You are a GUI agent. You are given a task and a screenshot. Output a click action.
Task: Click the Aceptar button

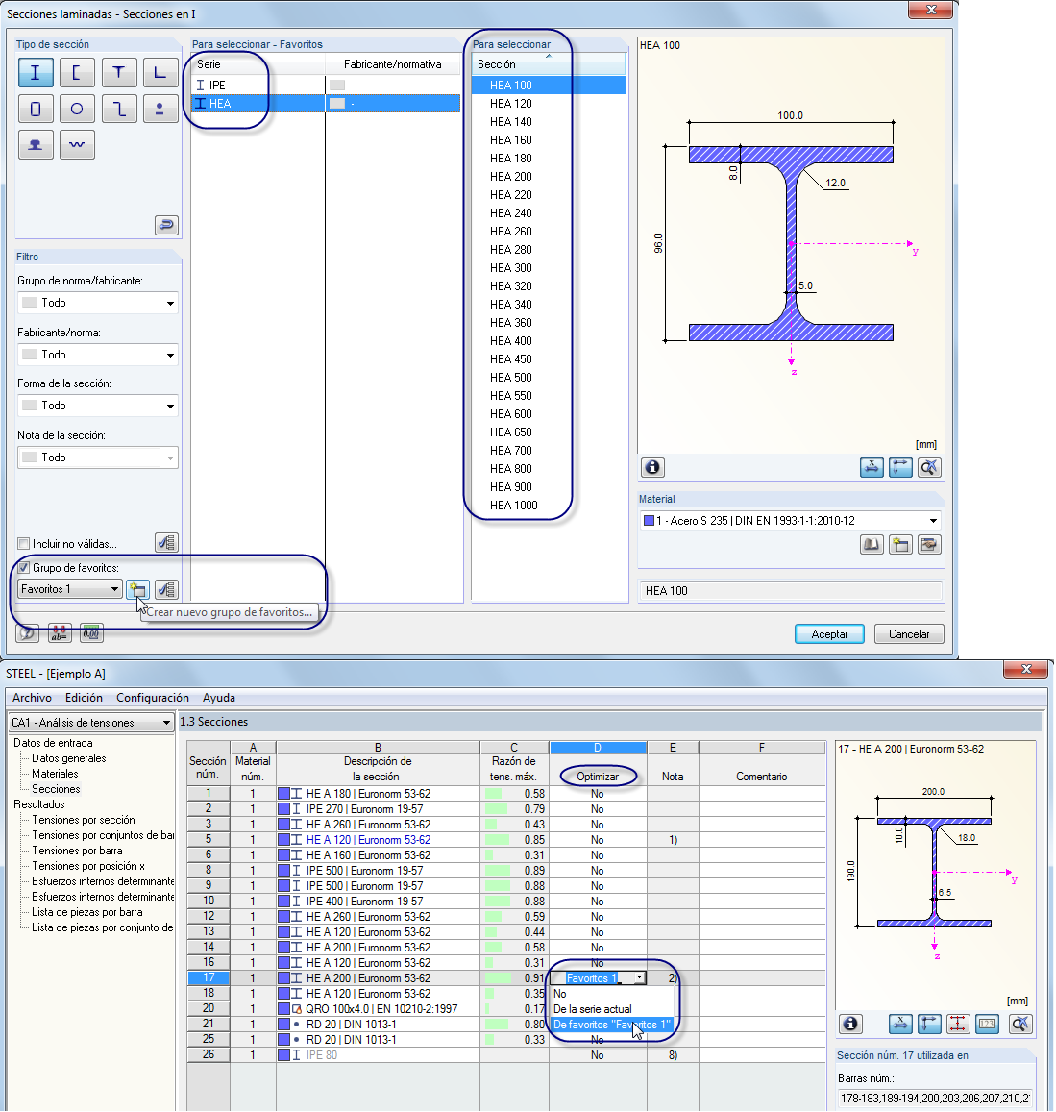tap(829, 634)
